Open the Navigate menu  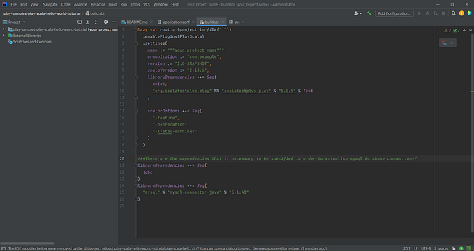pos(50,4)
